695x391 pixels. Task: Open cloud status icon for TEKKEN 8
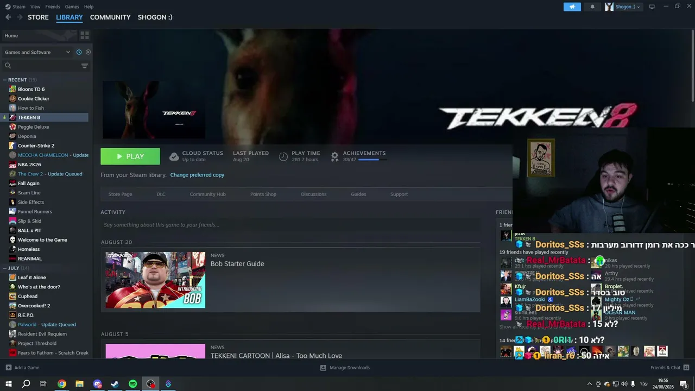[x=174, y=156]
